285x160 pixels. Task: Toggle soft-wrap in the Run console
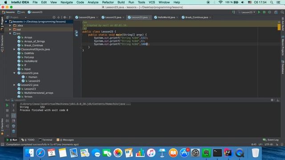(13, 116)
